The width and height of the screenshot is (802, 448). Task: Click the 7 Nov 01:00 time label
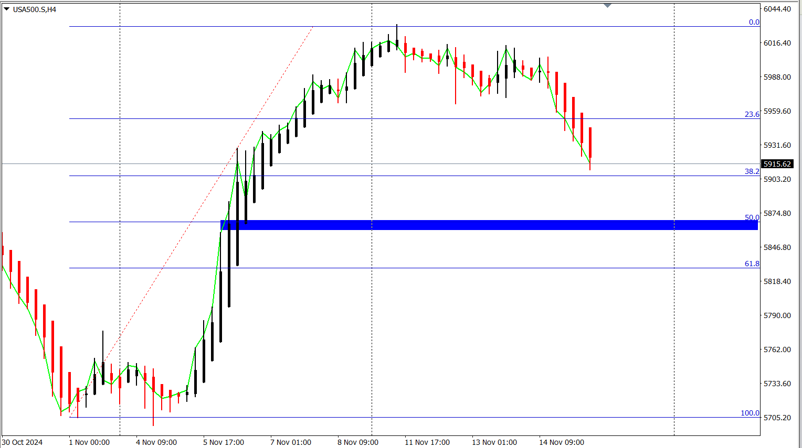(x=291, y=442)
